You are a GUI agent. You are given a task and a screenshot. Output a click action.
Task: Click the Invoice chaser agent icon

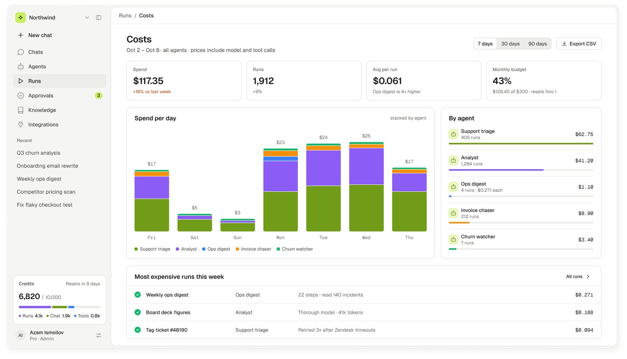[453, 213]
